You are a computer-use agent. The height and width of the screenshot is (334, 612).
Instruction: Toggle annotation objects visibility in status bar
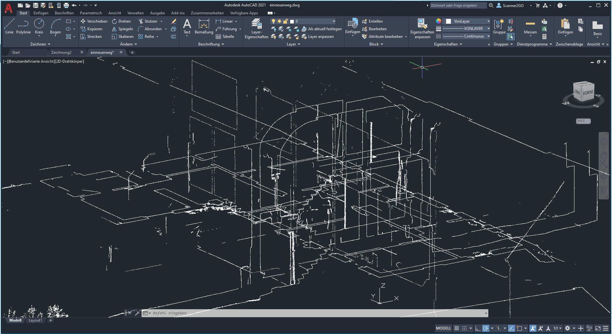point(533,328)
